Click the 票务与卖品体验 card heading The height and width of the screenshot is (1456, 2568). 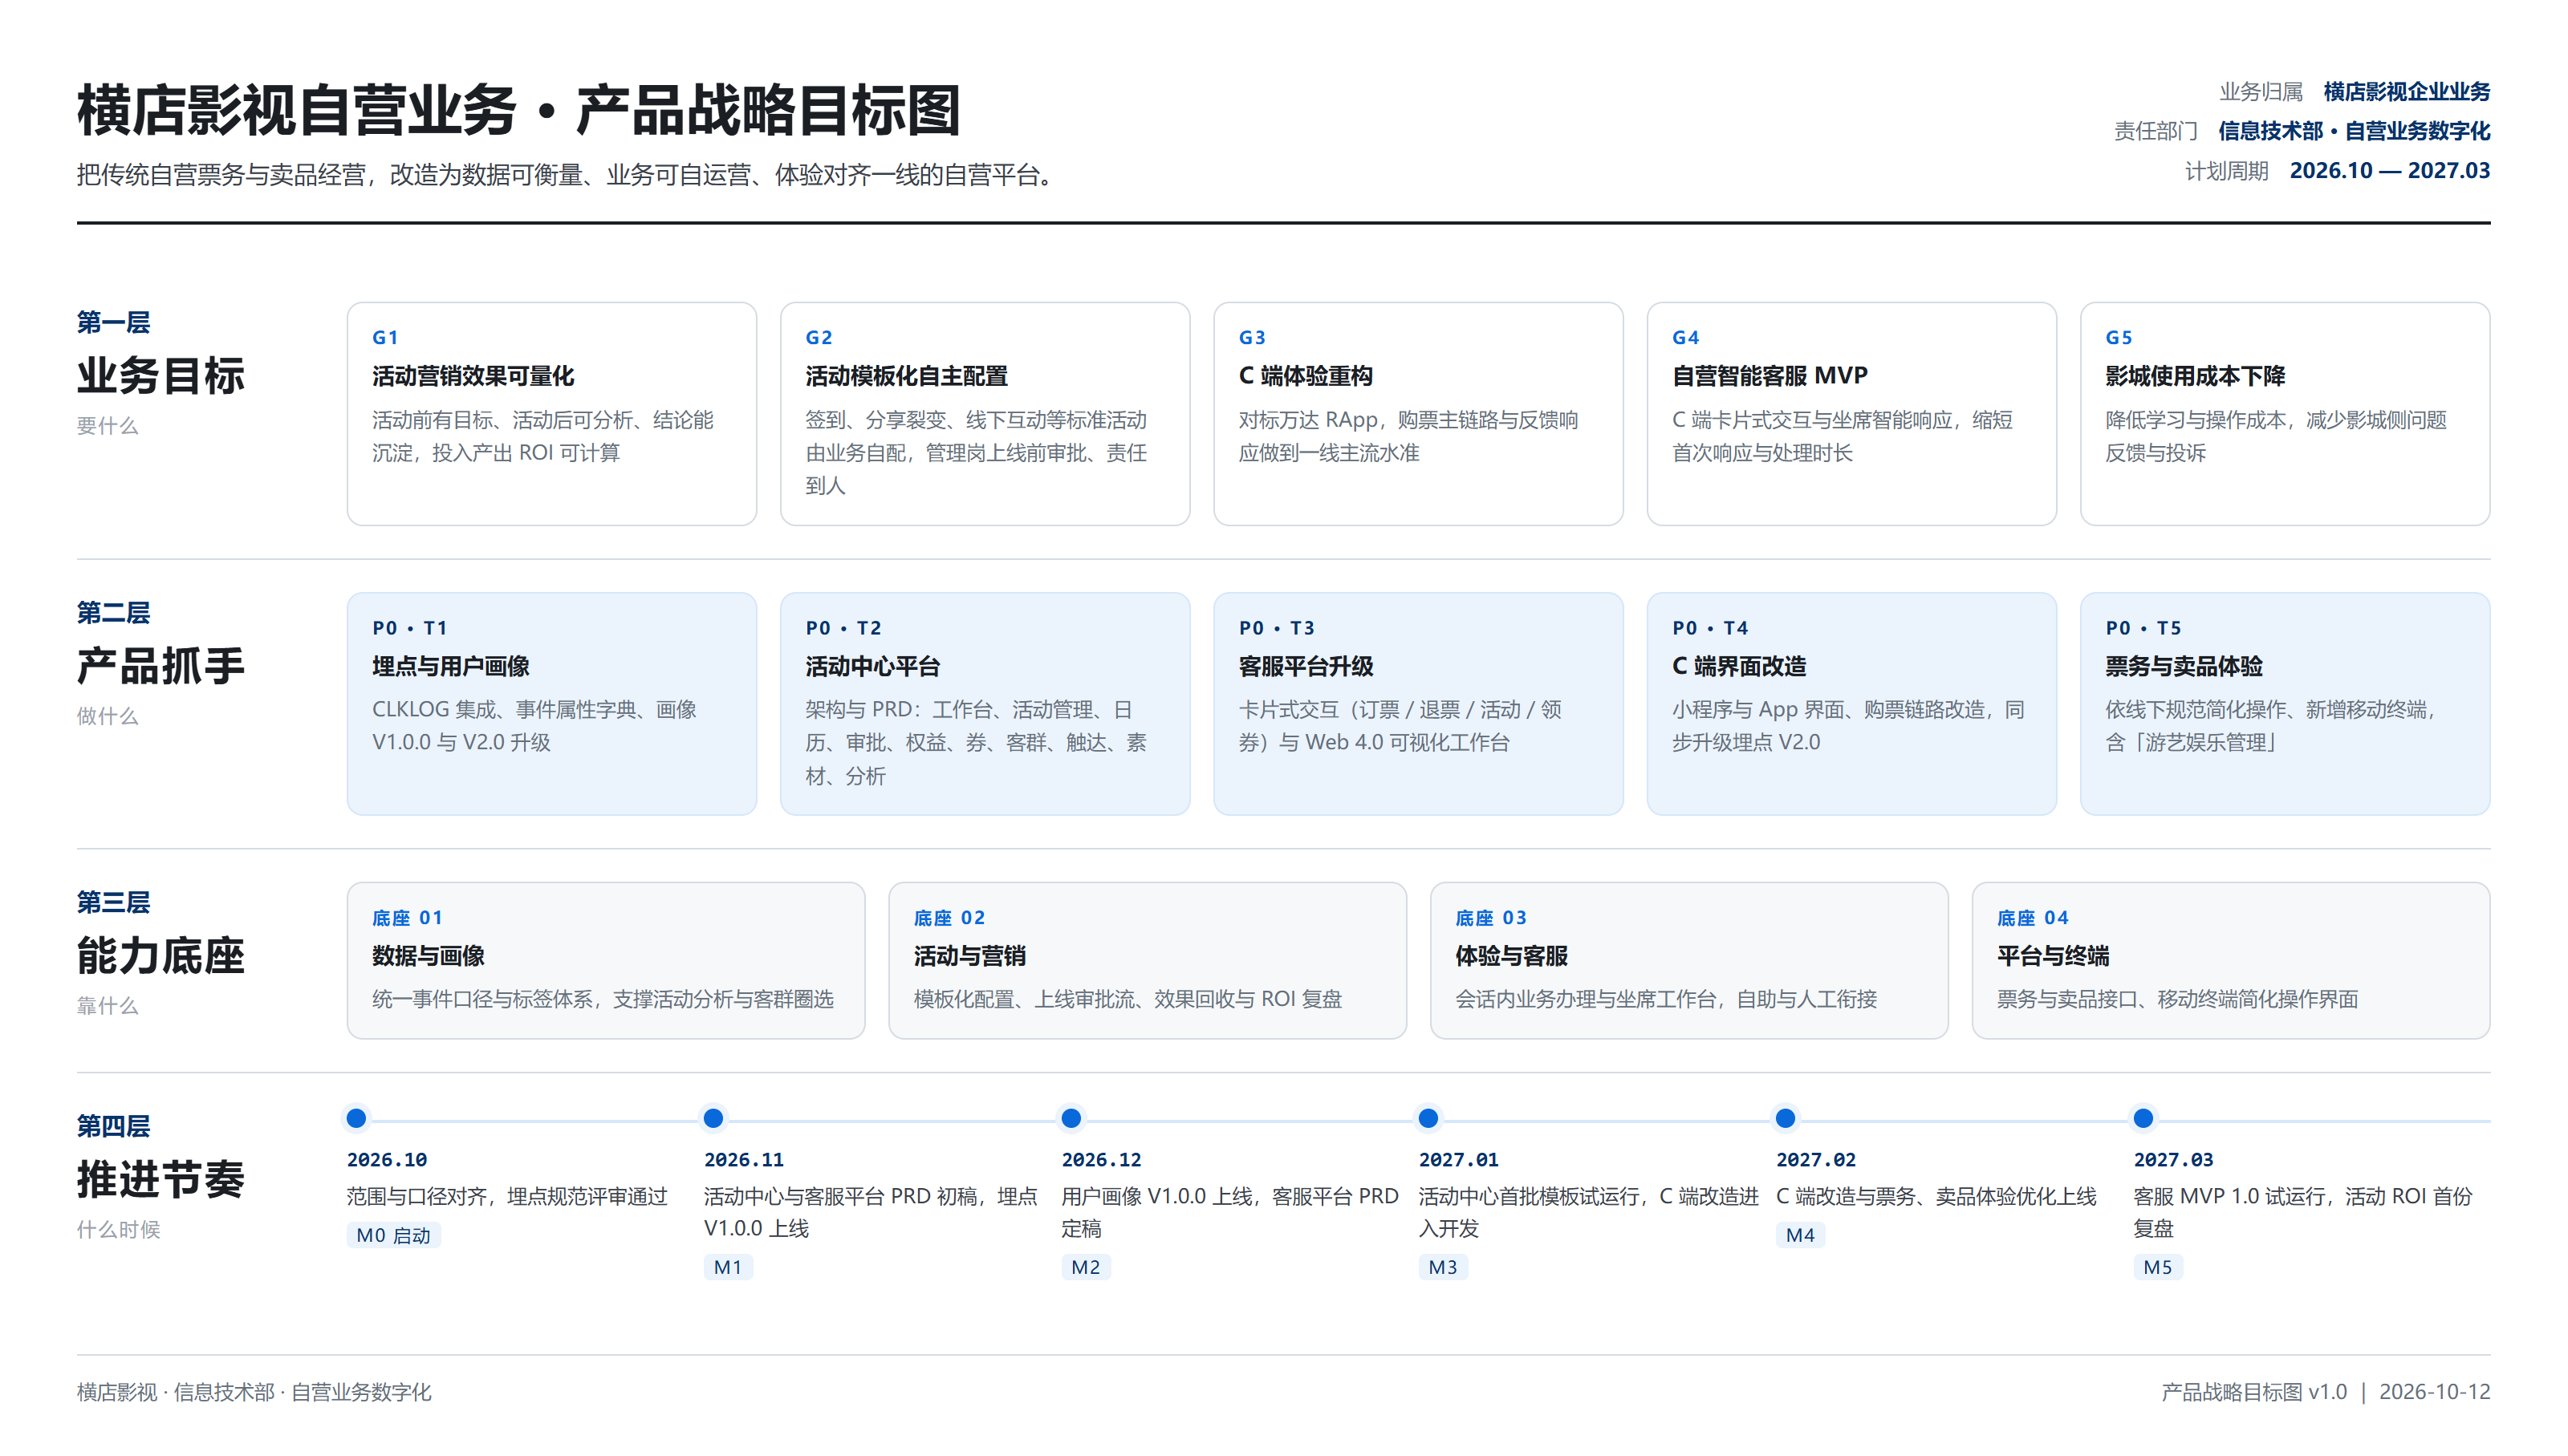(x=2184, y=666)
